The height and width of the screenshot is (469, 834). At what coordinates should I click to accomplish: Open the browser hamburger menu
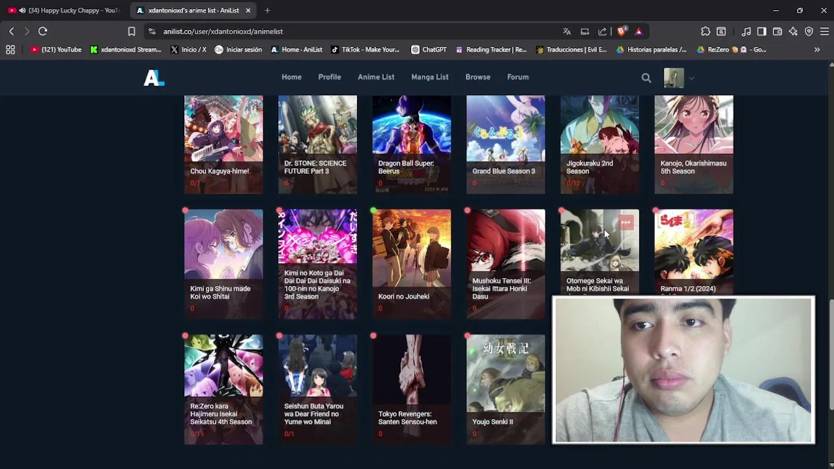click(x=824, y=31)
